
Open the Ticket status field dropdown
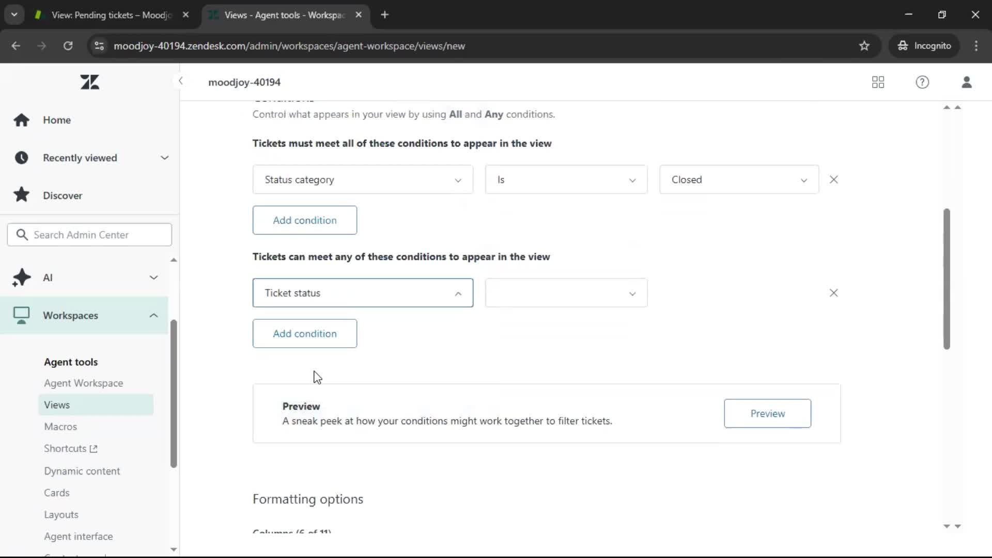(363, 293)
